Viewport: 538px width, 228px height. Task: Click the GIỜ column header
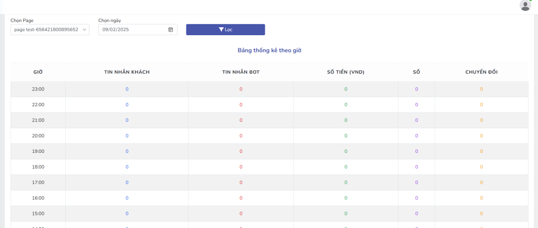(38, 72)
